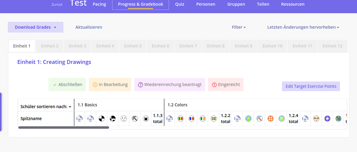Click the Irish flag exercise icon
This screenshot has height=152, width=357.
coord(203,119)
